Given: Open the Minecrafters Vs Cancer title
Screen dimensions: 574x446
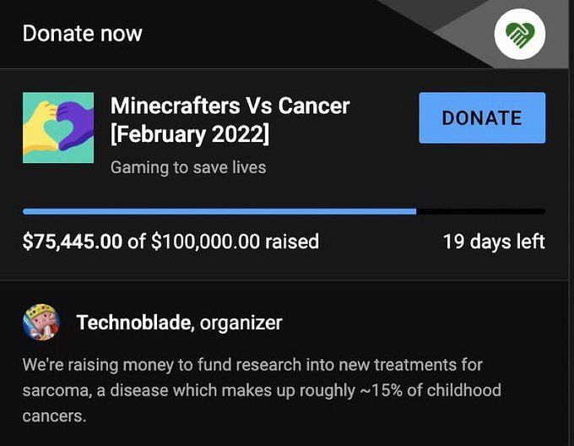Looking at the screenshot, I should (x=230, y=120).
